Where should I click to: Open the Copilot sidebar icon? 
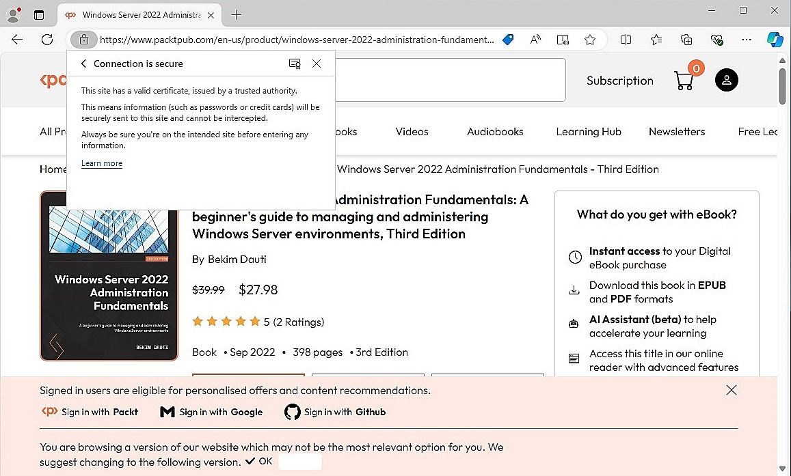pyautogui.click(x=775, y=40)
